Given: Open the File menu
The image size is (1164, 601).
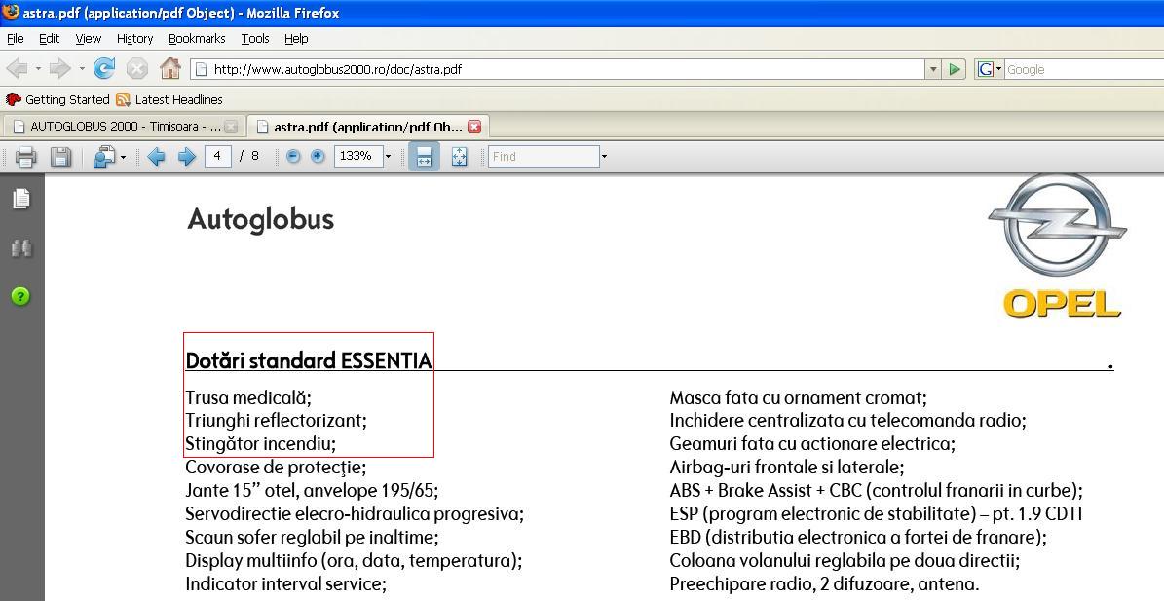Looking at the screenshot, I should pos(15,39).
